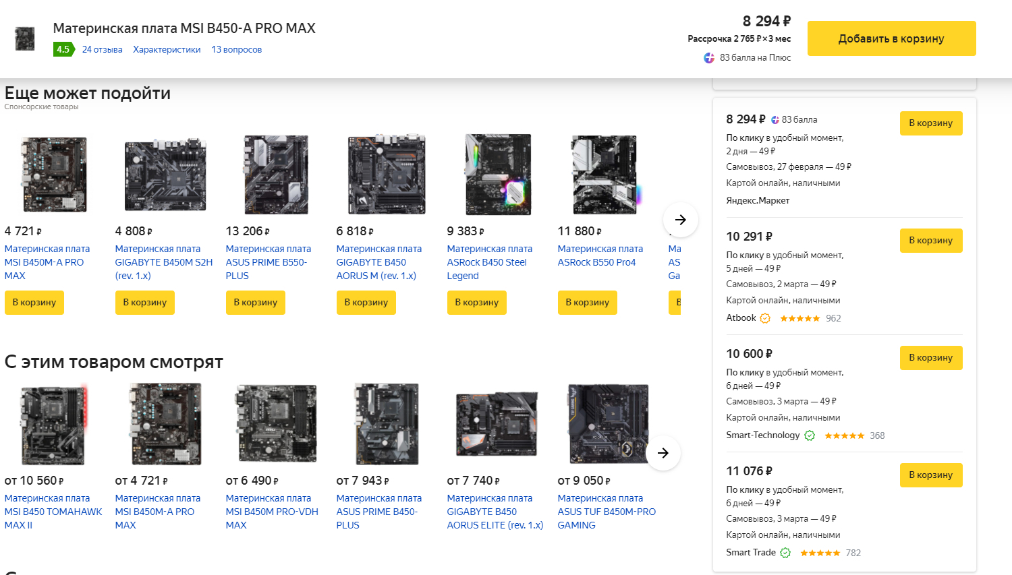
Task: Add GIGABYTE B450 AORUS M to cart
Action: pos(366,303)
